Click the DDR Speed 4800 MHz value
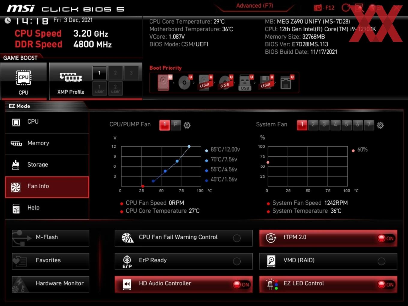This screenshot has width=408, height=306. tap(93, 44)
